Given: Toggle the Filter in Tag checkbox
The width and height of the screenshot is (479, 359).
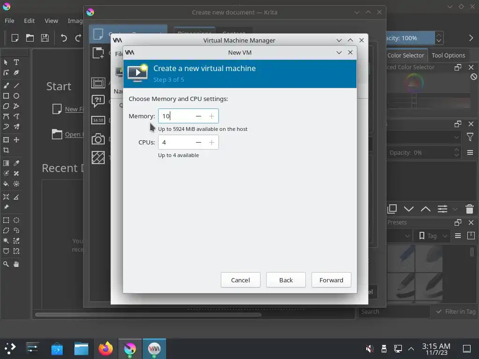Looking at the screenshot, I should click(x=439, y=311).
